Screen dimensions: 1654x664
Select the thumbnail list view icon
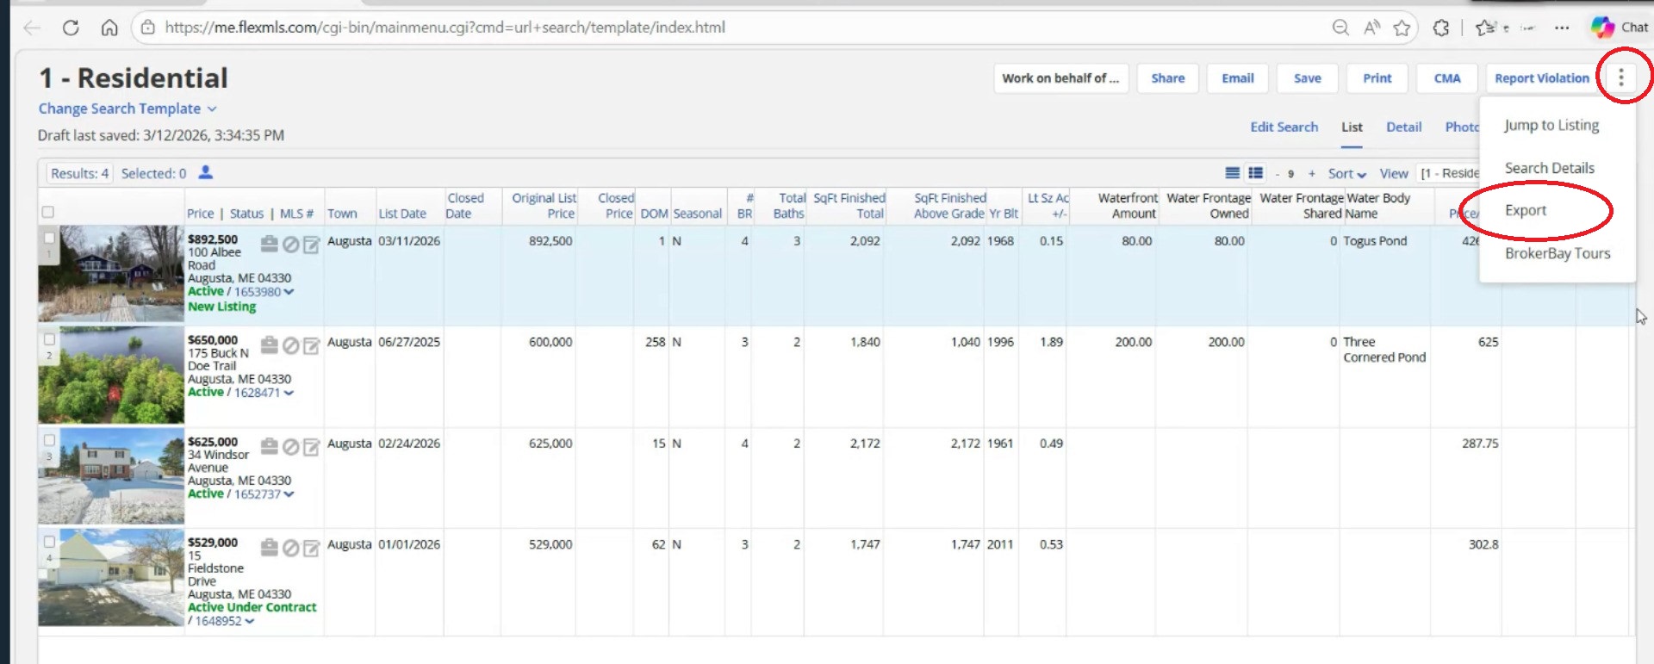1256,173
